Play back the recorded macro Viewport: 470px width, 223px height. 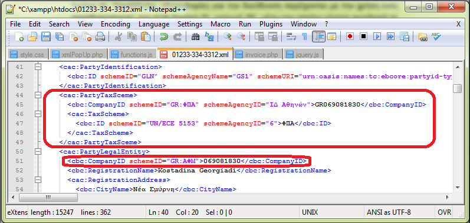pos(377,36)
